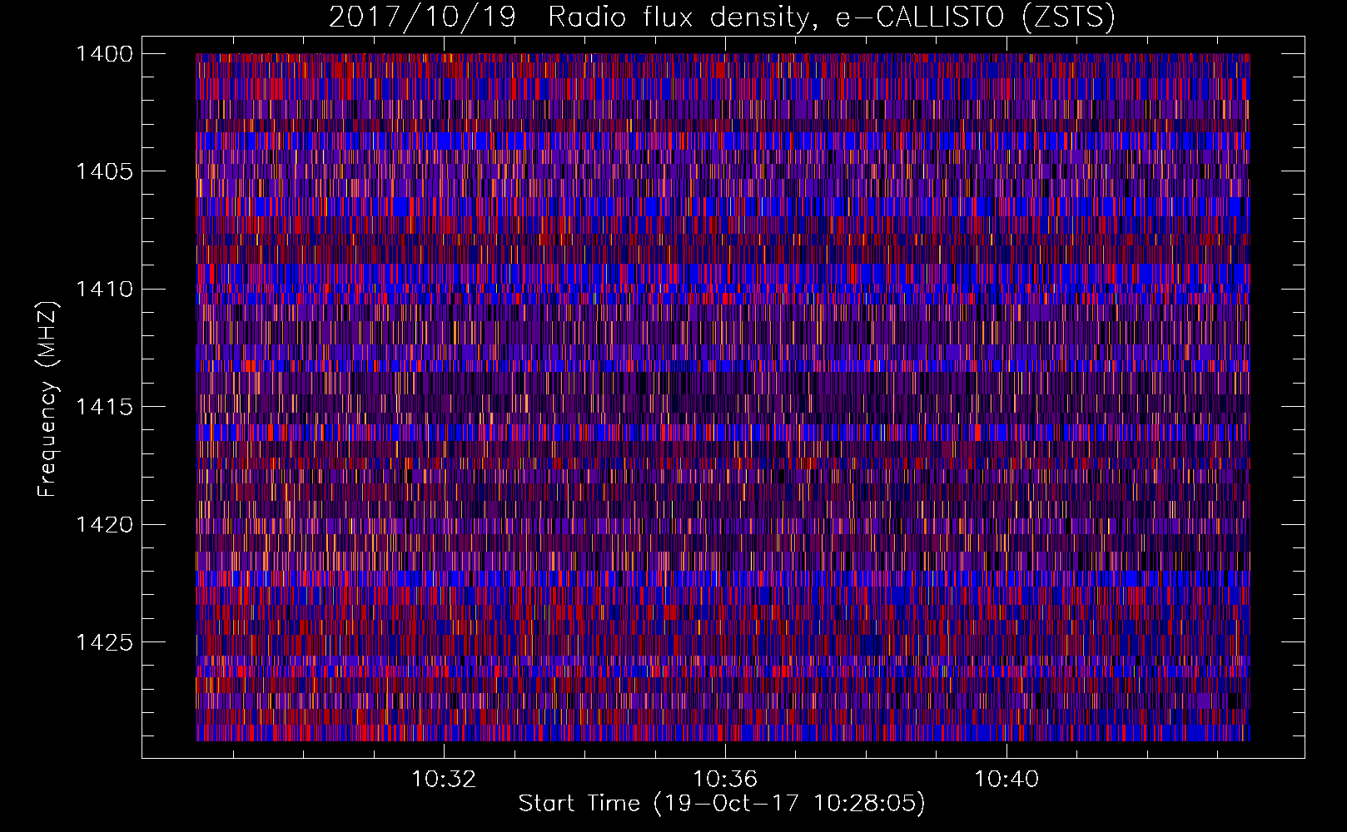Click the 'Start Time (19-Oct-17 10:28:05)' label
1347x832 pixels.
722,804
